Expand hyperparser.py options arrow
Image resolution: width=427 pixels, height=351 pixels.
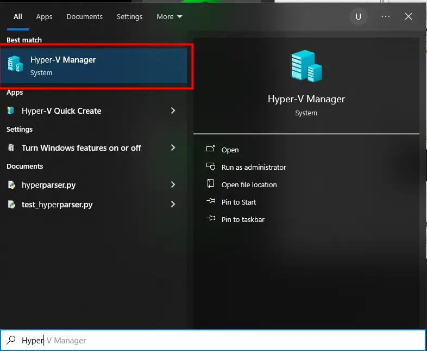pos(173,184)
